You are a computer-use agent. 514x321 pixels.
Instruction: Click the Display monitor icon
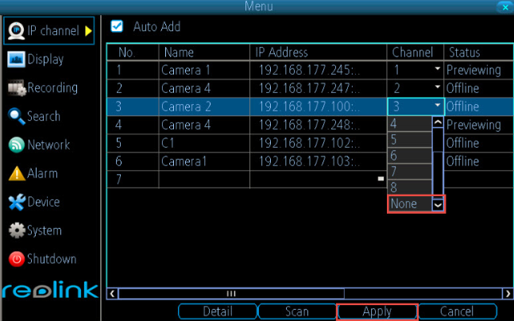coord(16,60)
